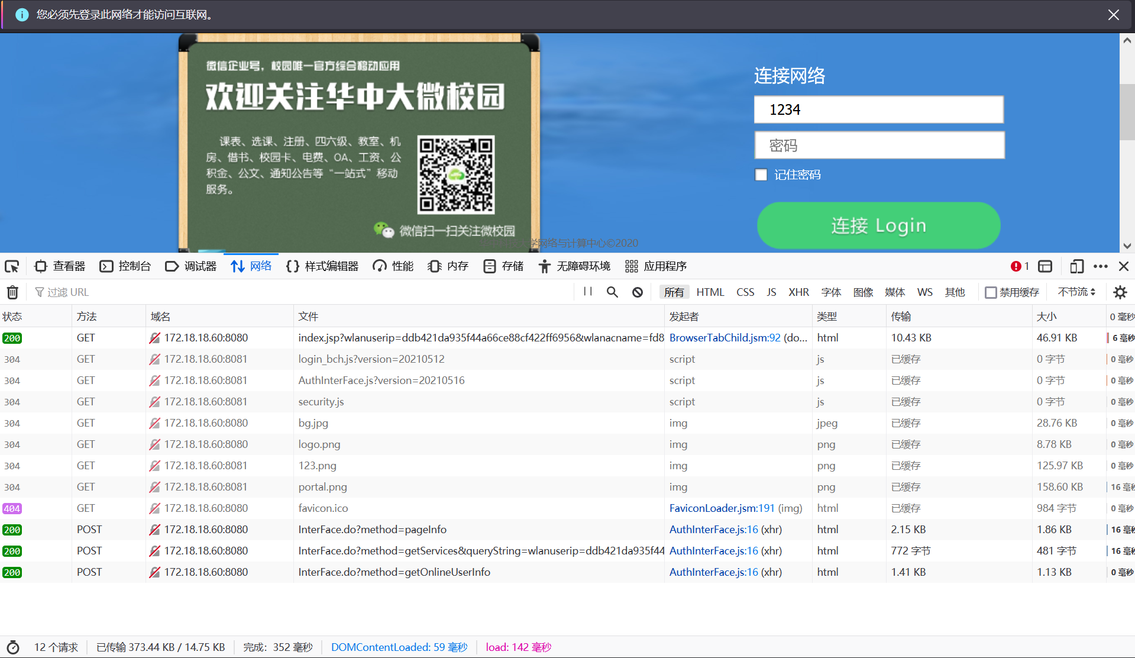Sort by the 域名 column header
1135x658 pixels.
(x=219, y=317)
